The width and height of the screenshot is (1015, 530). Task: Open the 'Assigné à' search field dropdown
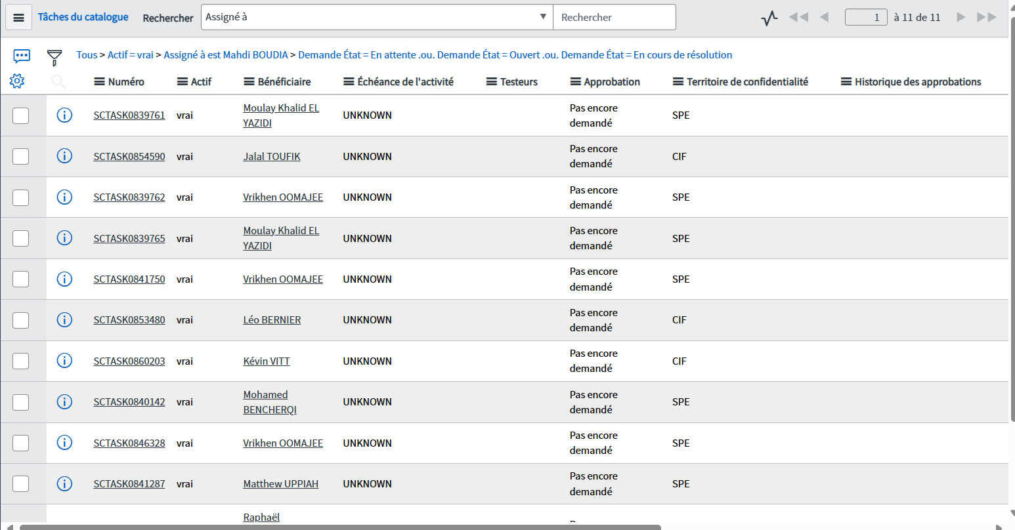point(377,17)
